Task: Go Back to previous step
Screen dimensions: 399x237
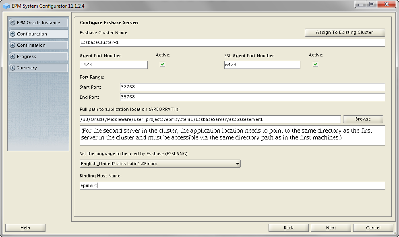Action: (289, 228)
